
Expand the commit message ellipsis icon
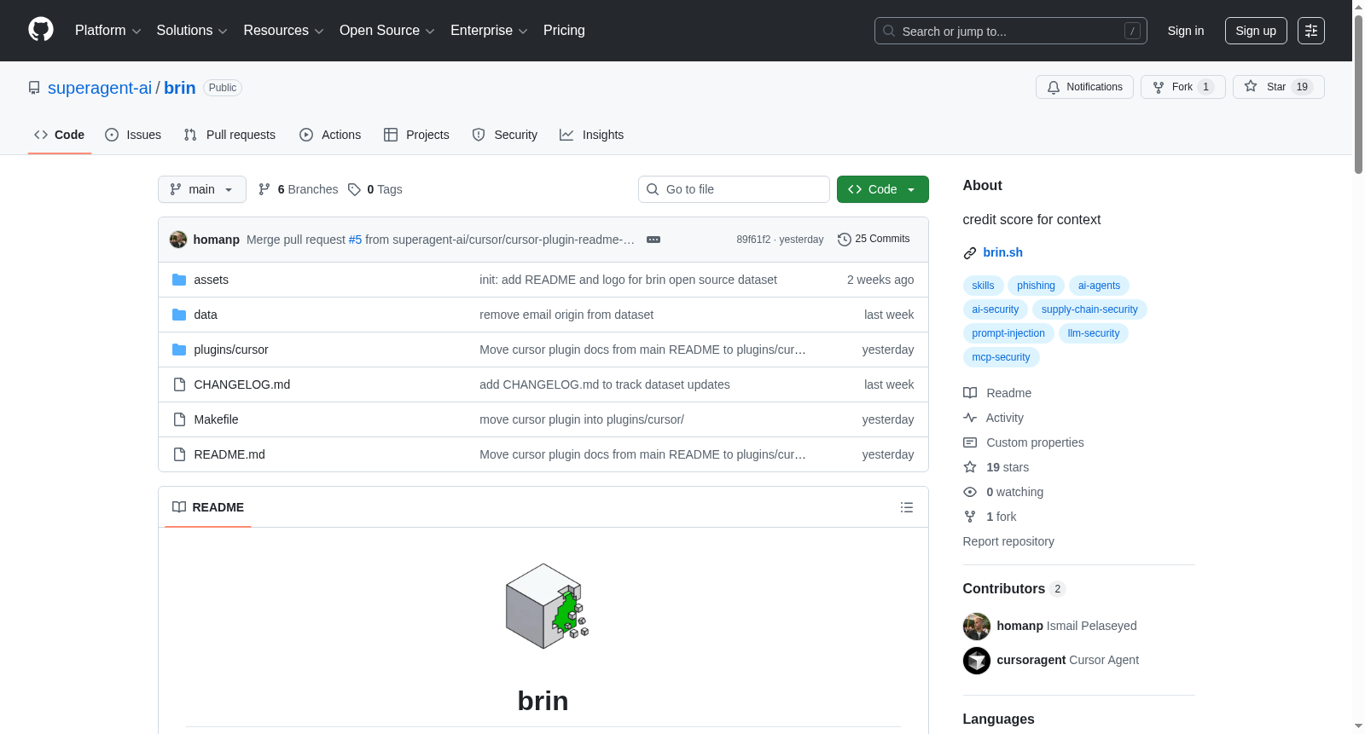point(653,240)
